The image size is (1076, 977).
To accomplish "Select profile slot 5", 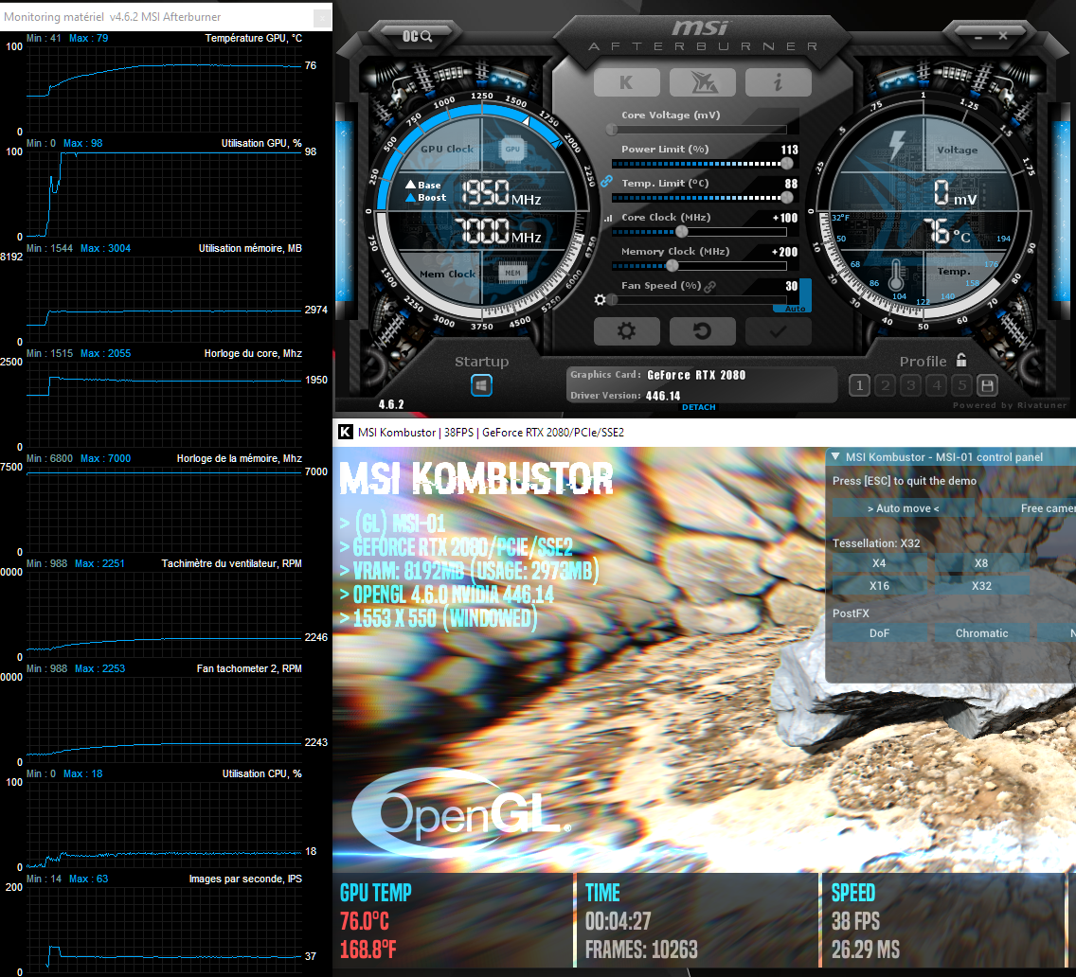I will tap(962, 385).
